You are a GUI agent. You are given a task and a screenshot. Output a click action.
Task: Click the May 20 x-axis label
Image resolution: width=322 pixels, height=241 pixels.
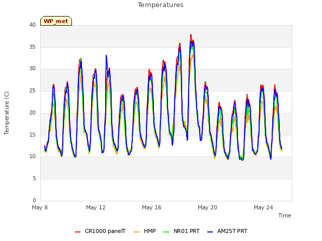(207, 207)
